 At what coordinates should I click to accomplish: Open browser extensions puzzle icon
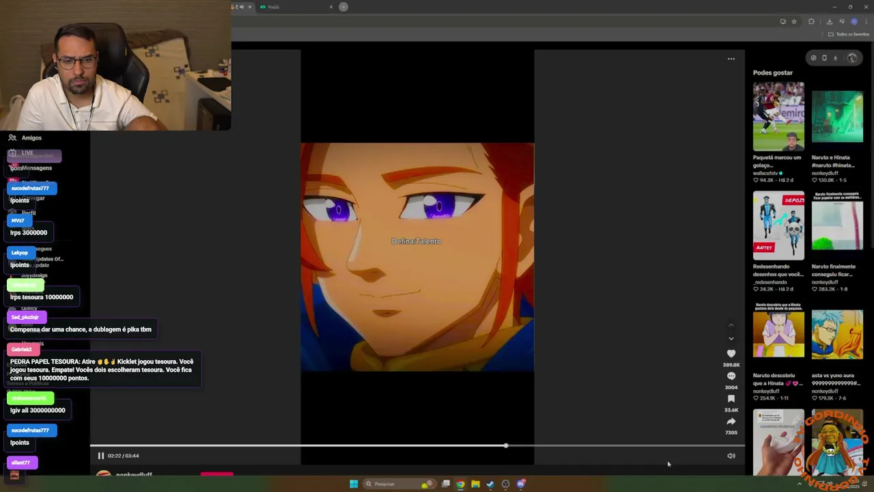[811, 21]
